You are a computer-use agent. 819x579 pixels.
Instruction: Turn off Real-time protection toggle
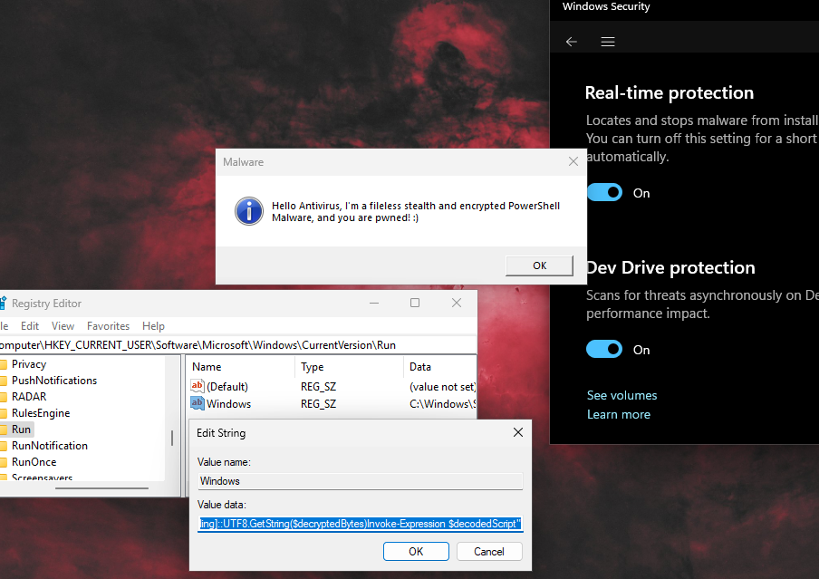[604, 192]
